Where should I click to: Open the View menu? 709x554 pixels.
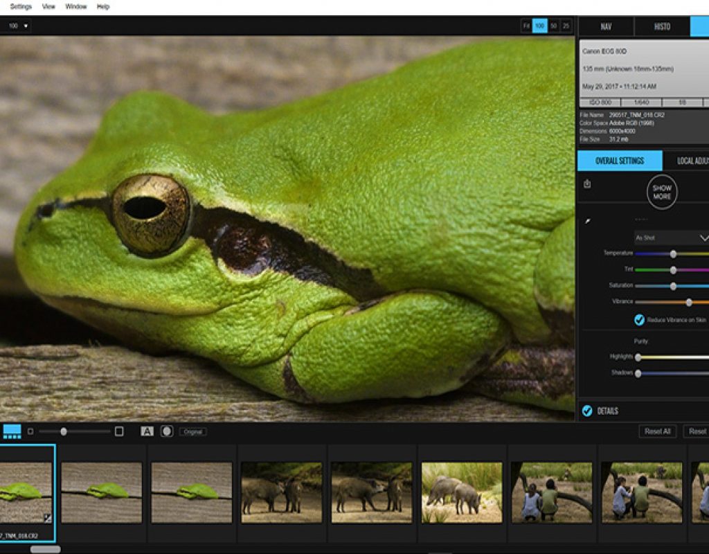48,7
